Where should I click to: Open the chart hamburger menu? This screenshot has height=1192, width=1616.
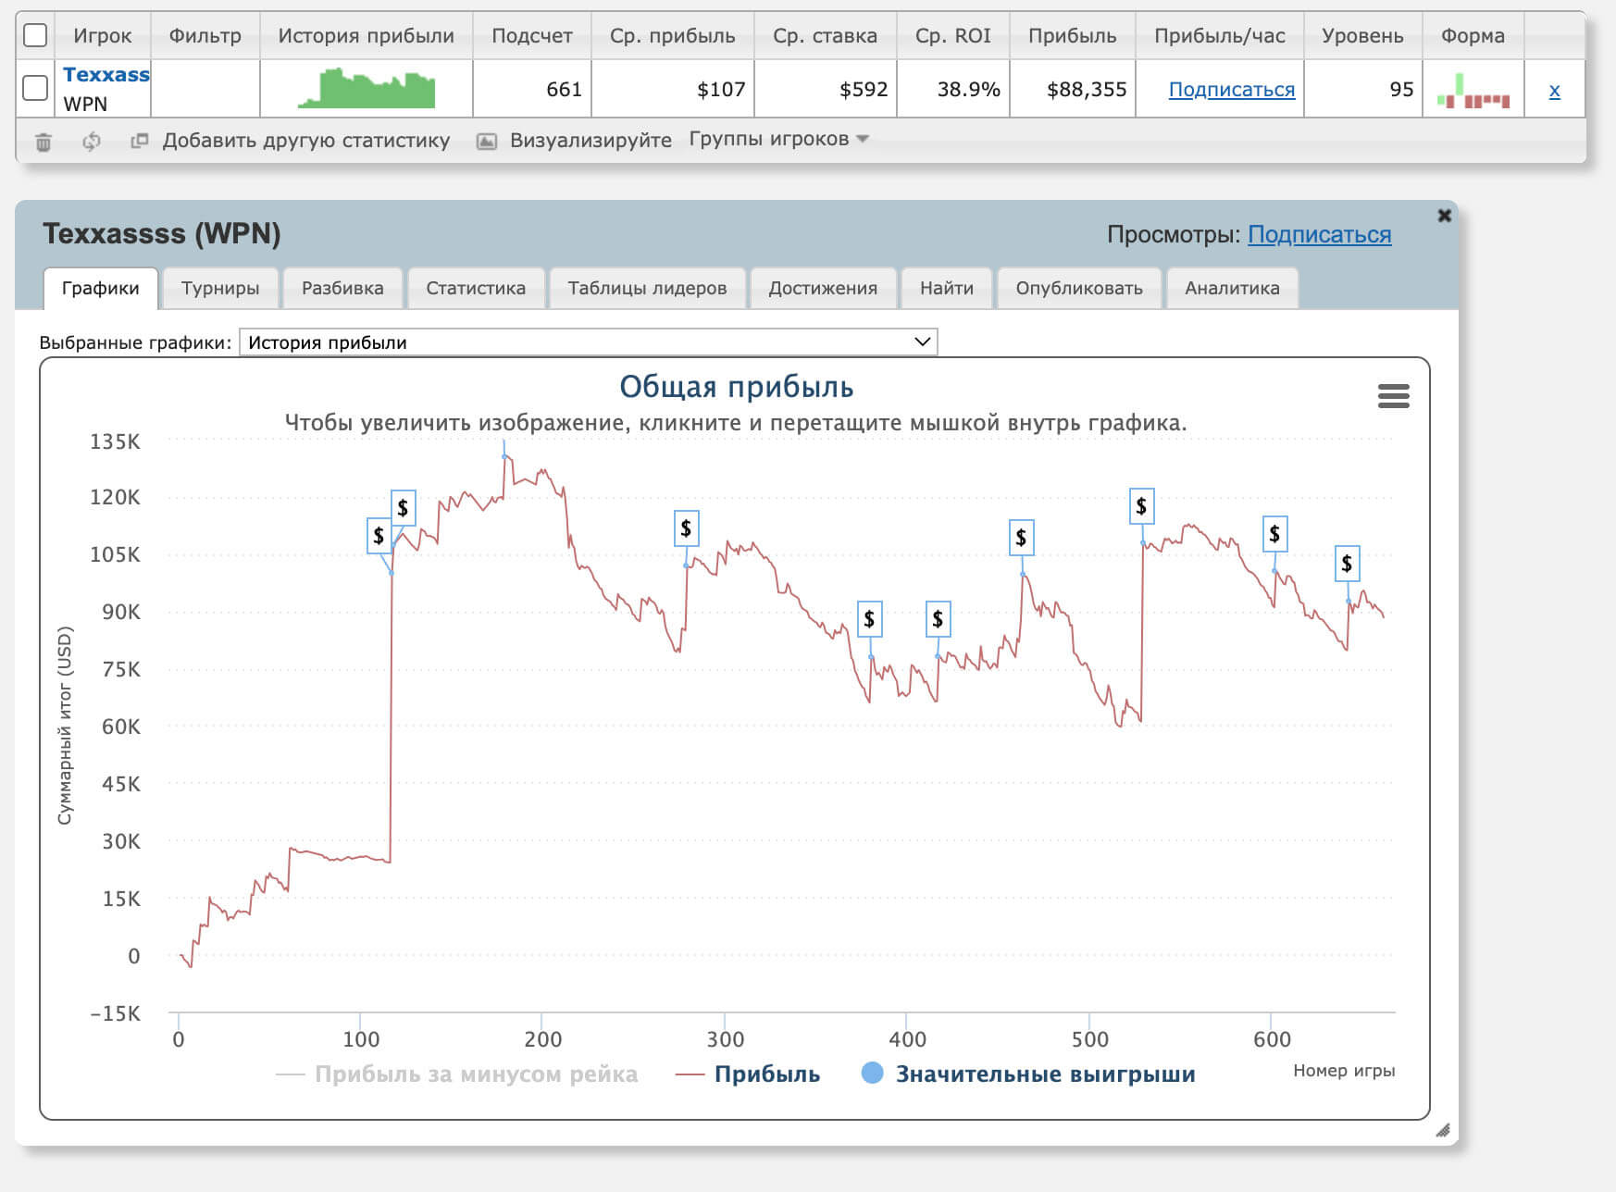(x=1393, y=396)
